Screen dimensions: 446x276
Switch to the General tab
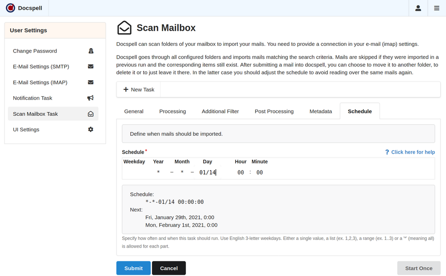[x=134, y=111]
